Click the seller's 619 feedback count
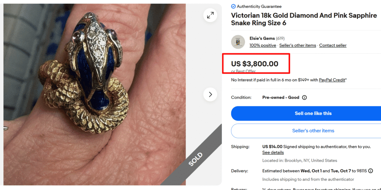The height and width of the screenshot is (190, 381). point(280,38)
